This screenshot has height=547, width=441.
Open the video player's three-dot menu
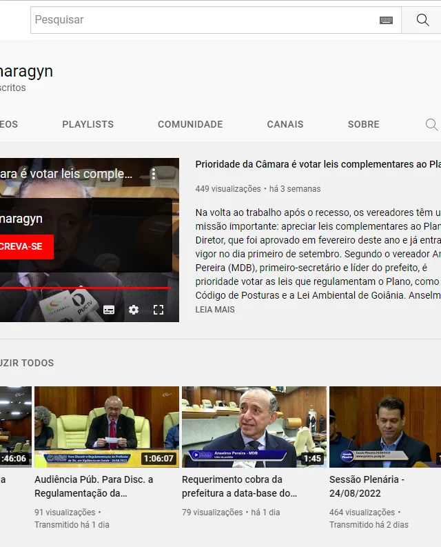click(154, 174)
